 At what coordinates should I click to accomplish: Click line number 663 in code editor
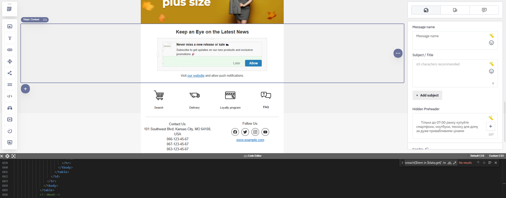(5, 181)
